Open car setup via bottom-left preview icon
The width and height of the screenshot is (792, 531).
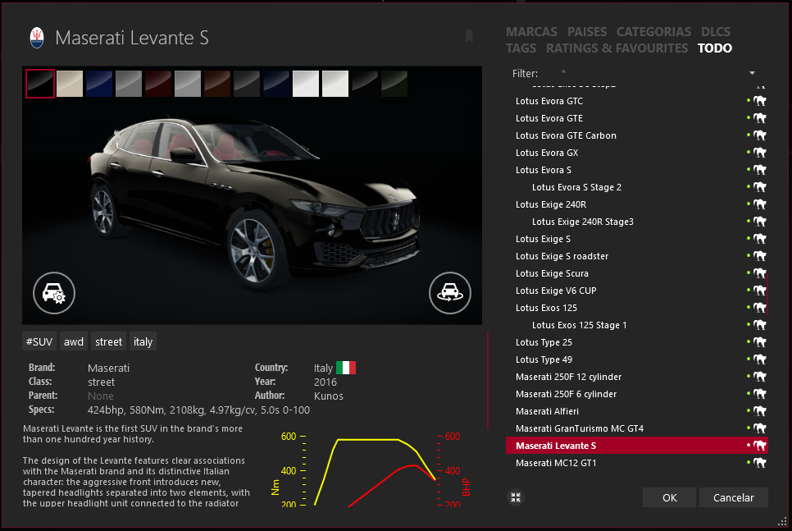[x=54, y=291]
